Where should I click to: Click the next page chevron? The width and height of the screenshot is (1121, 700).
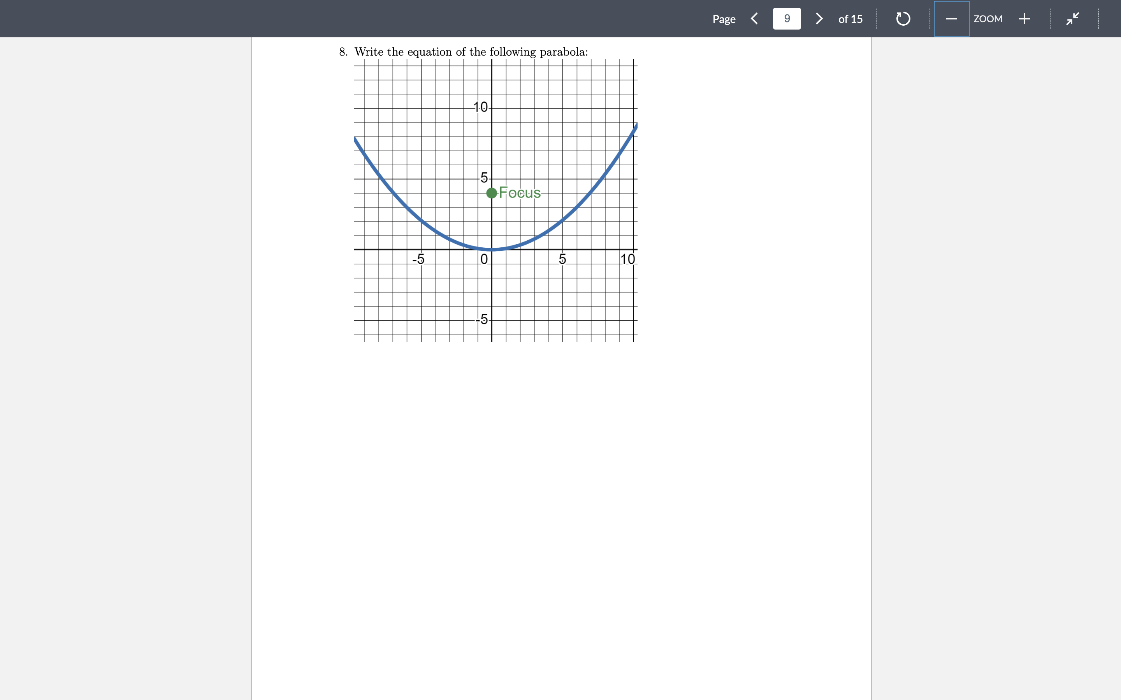(x=819, y=19)
